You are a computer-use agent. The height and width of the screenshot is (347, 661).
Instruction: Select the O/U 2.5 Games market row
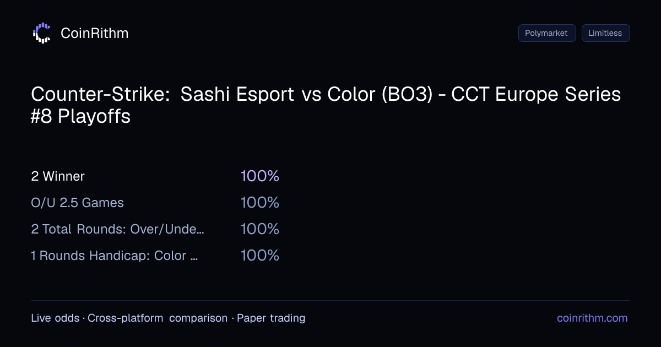coord(155,203)
